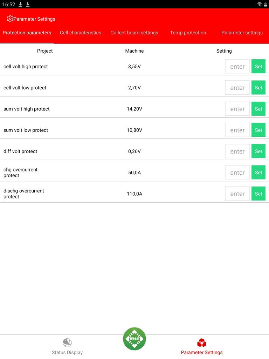The image size is (269, 359).
Task: Tap the Wi-Fi status icon
Action: [x=260, y=4]
